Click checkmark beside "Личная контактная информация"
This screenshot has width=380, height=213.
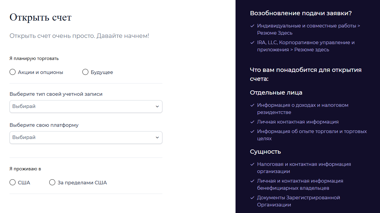(x=252, y=122)
